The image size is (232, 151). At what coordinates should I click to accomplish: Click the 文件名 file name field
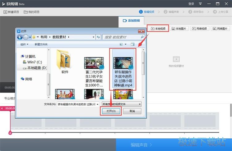point(77,104)
